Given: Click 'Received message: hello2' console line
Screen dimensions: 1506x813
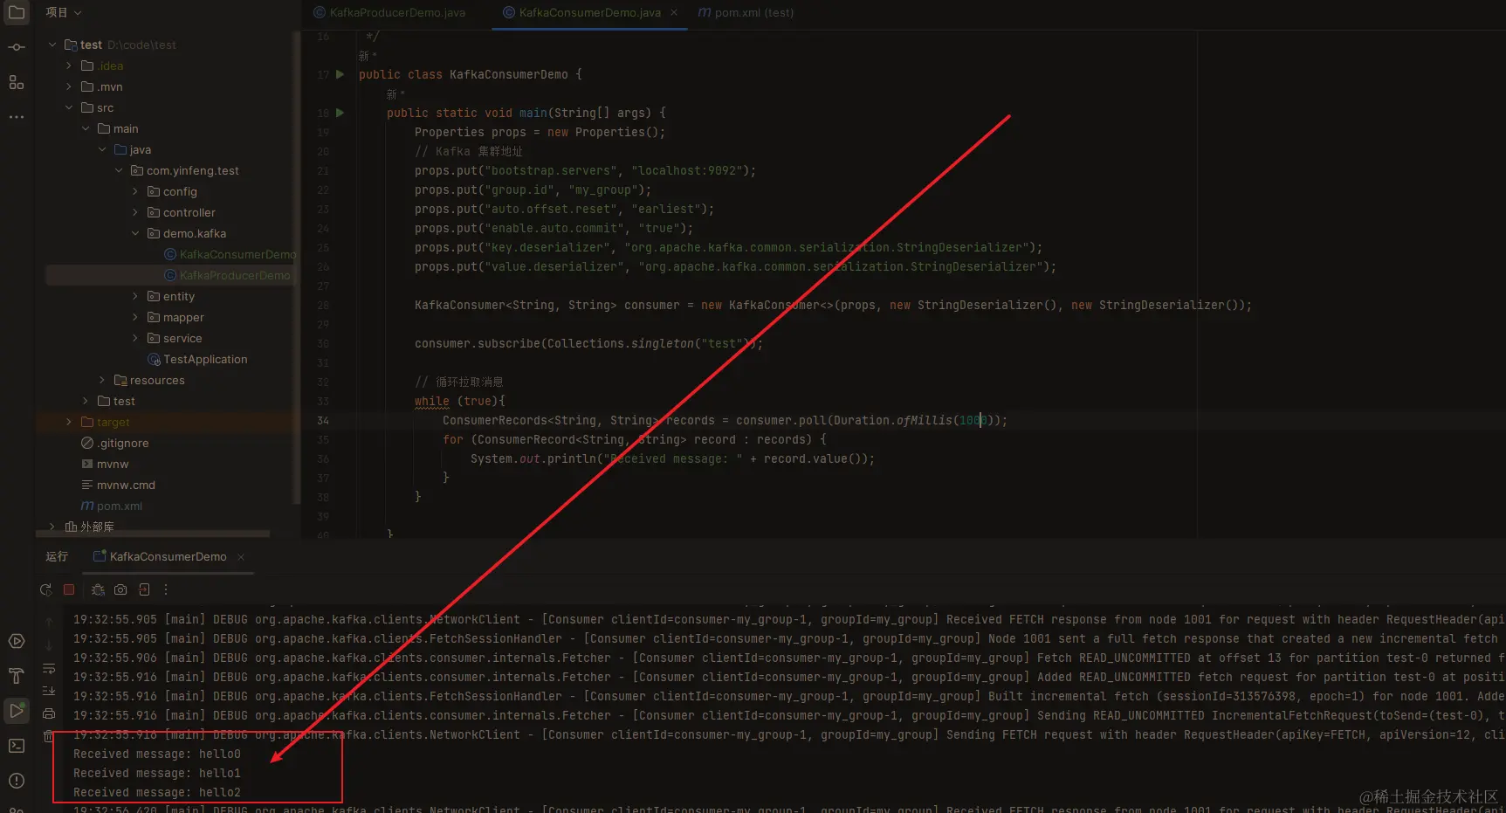Looking at the screenshot, I should point(157,792).
